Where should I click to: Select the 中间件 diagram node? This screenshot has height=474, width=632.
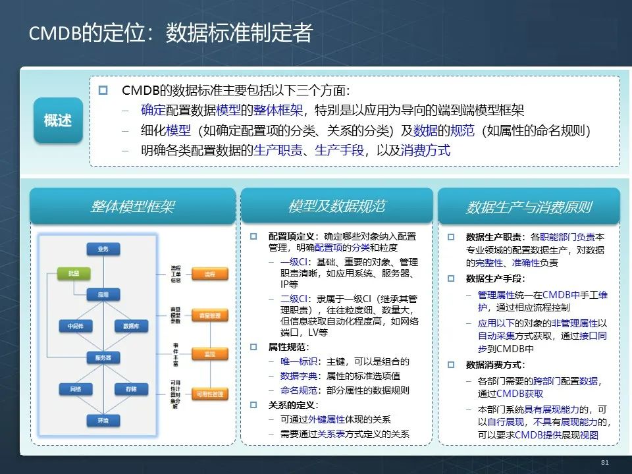pos(75,326)
